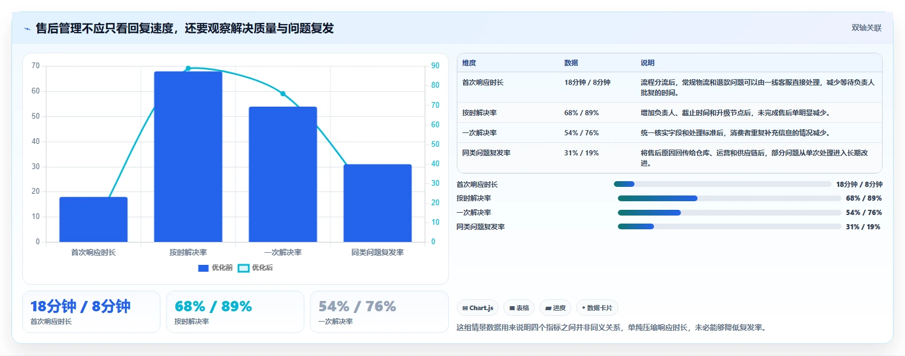Click x-axis label 一次解决率 under the chart
The image size is (905, 356).
click(x=283, y=252)
